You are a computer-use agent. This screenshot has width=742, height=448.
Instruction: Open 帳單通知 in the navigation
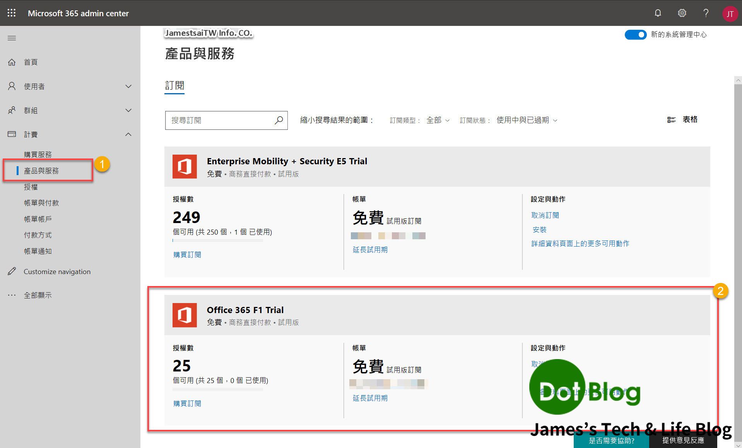[x=38, y=251]
